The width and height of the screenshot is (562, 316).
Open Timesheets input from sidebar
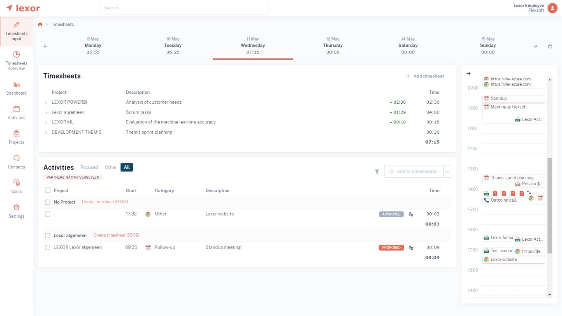16,31
